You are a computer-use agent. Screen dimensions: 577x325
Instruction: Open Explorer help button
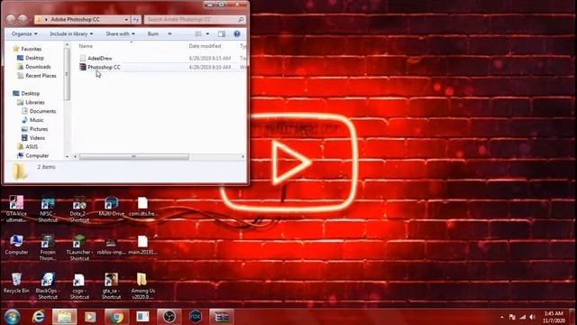click(237, 34)
